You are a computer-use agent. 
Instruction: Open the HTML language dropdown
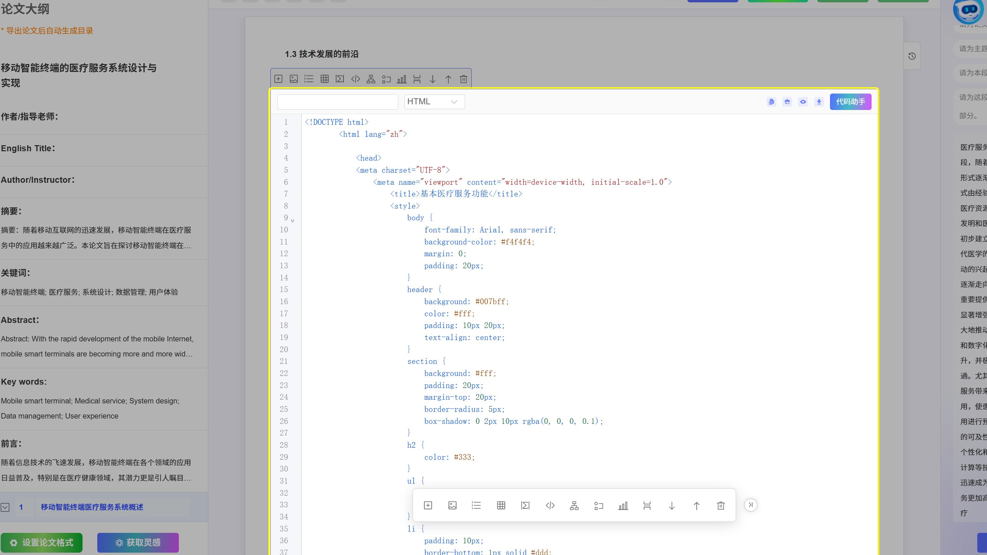(434, 102)
